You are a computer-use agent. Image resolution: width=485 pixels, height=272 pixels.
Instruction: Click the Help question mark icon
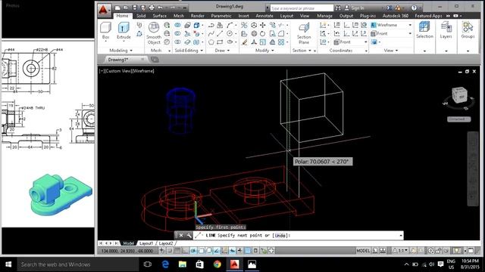(x=414, y=8)
